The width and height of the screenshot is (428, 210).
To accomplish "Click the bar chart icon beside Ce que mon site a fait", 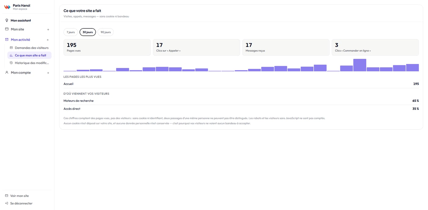I will click(x=11, y=55).
